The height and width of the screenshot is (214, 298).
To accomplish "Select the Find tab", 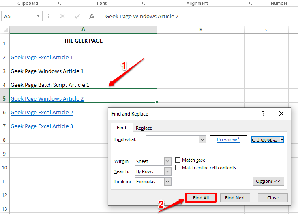I will (121, 128).
